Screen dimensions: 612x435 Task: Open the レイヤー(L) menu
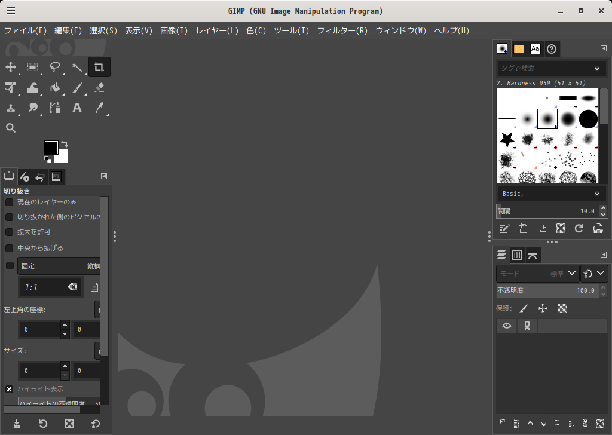pyautogui.click(x=217, y=30)
